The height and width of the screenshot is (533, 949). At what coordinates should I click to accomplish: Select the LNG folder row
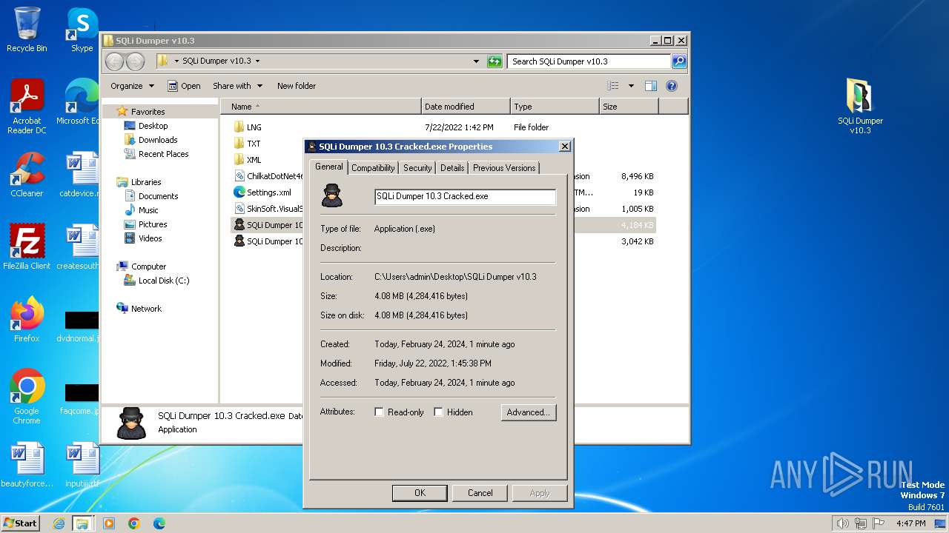point(443,127)
